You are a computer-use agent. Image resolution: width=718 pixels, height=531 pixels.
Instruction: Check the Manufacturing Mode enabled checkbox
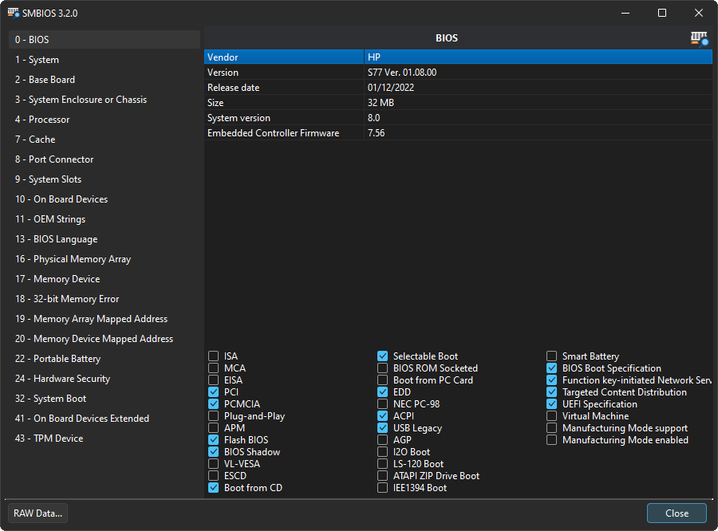(x=552, y=440)
